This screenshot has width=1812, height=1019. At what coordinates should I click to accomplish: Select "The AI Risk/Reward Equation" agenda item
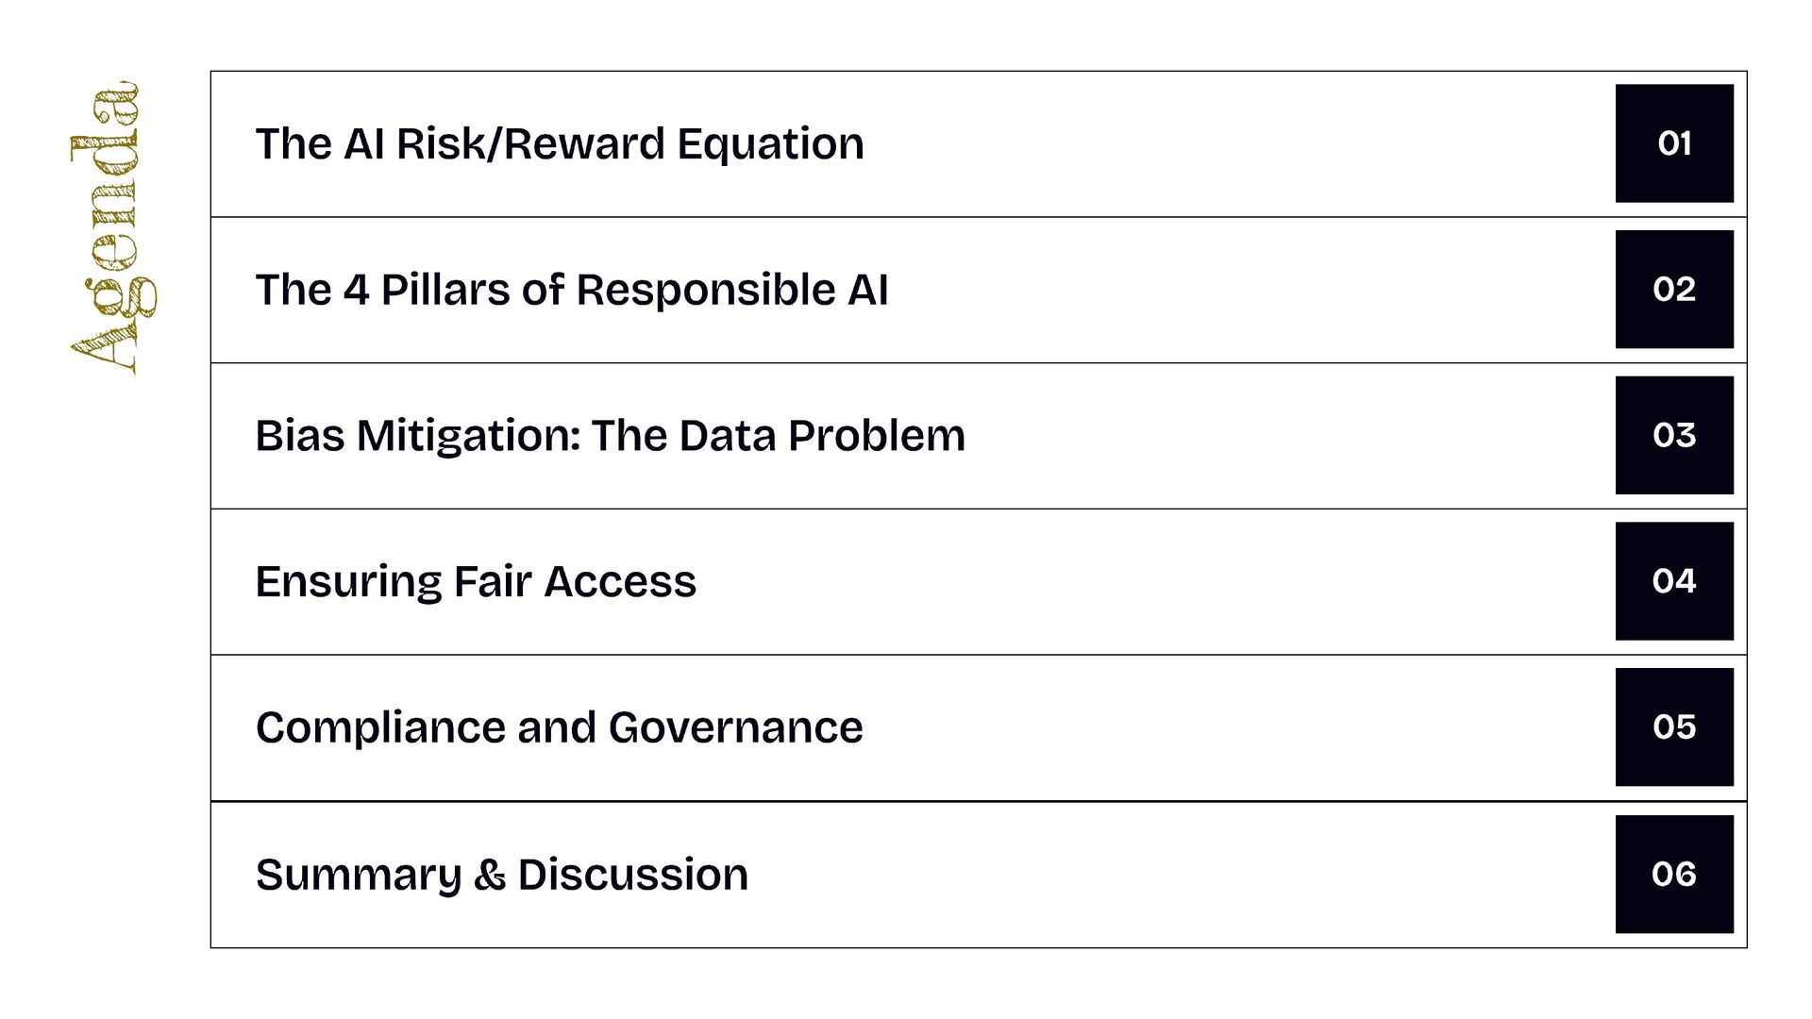[x=559, y=144]
